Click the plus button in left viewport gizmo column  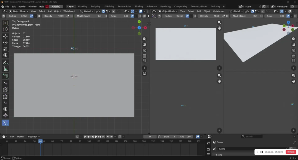pyautogui.click(x=144, y=68)
